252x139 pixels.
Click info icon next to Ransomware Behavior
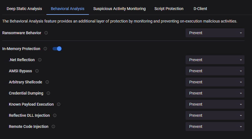(x=46, y=33)
